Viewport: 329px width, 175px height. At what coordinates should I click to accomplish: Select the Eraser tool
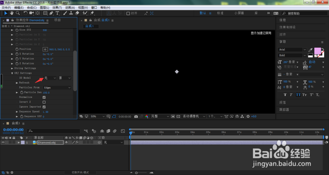pyautogui.click(x=77, y=13)
